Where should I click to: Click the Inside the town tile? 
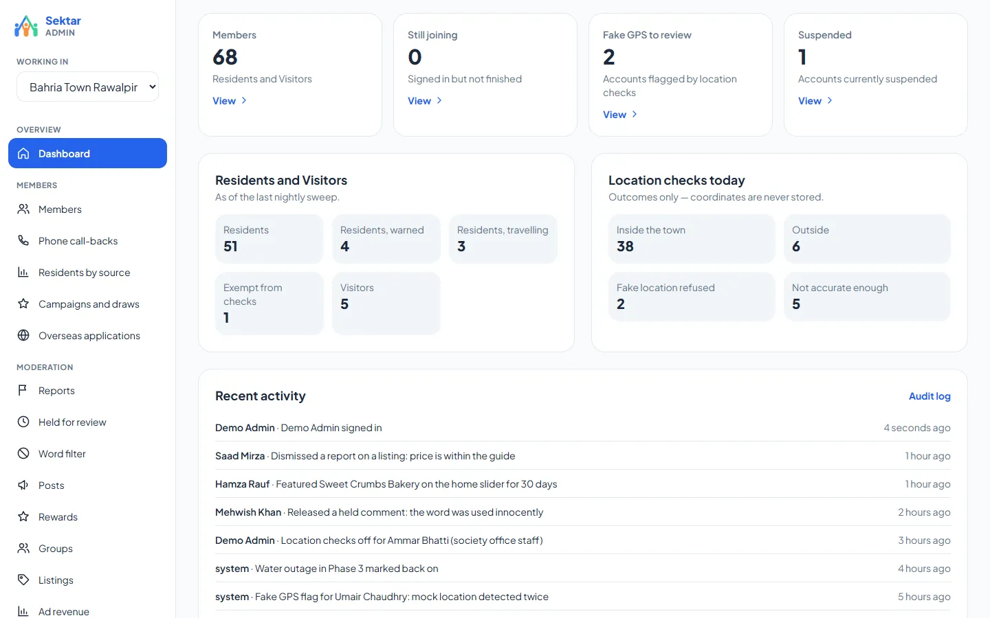[692, 239]
